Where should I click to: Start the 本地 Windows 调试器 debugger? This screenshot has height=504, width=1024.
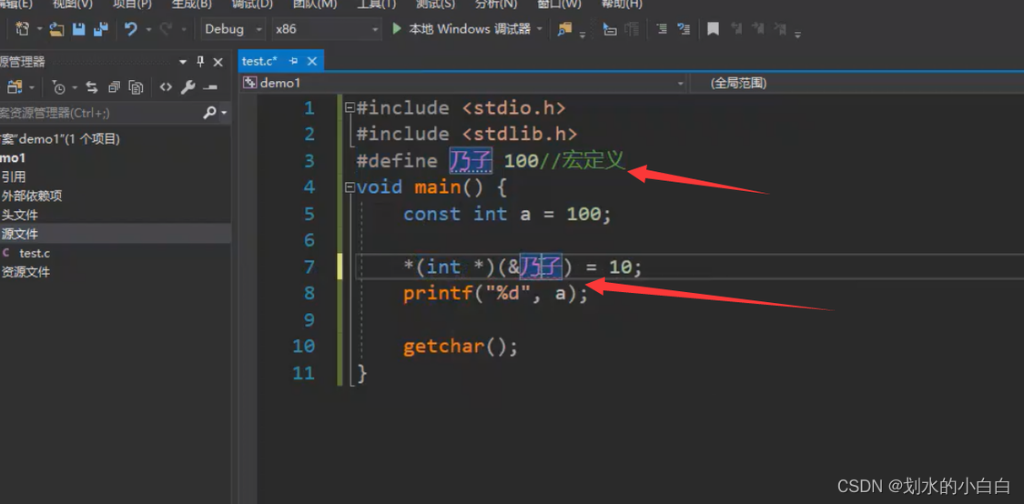pos(461,29)
